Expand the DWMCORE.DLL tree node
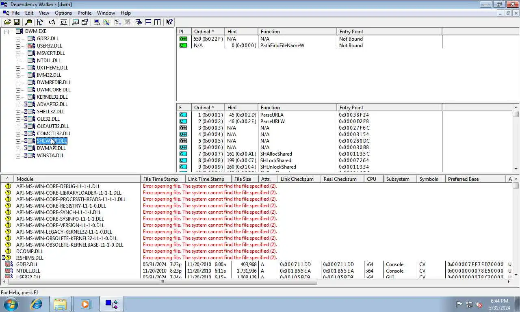Screen dimensions: 520x312 pyautogui.click(x=18, y=90)
